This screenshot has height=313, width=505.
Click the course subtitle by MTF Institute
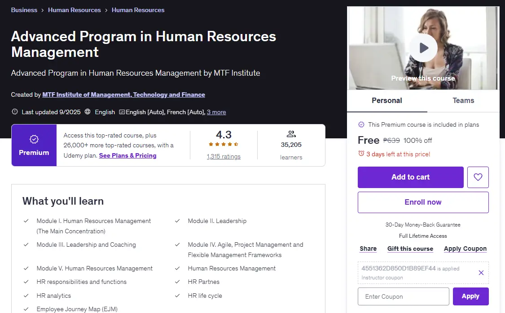(x=136, y=73)
